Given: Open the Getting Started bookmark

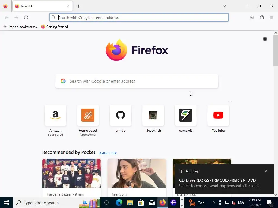Looking at the screenshot, I should pos(54,27).
